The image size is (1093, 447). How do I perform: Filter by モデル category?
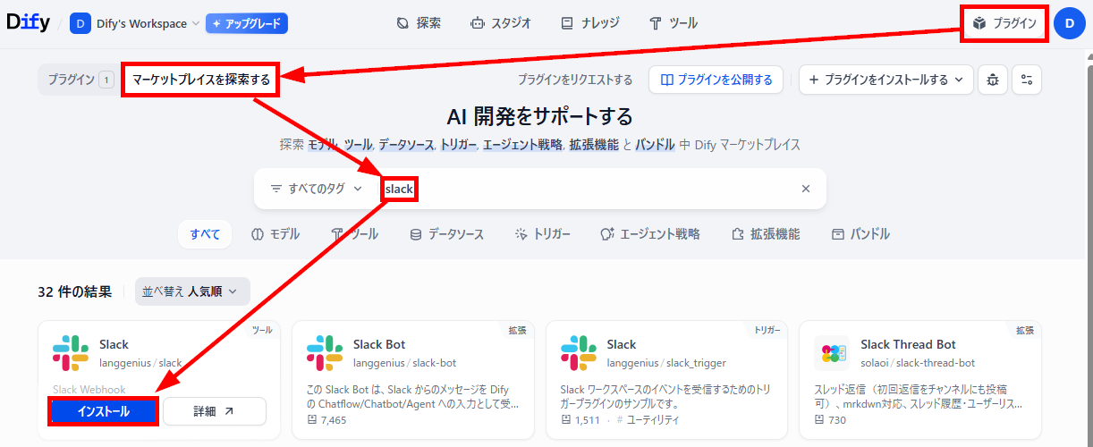pyautogui.click(x=275, y=234)
